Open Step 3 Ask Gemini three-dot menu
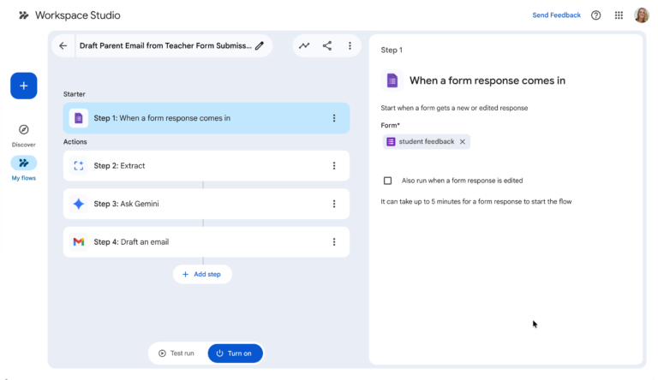This screenshot has height=380, width=658. (x=334, y=204)
